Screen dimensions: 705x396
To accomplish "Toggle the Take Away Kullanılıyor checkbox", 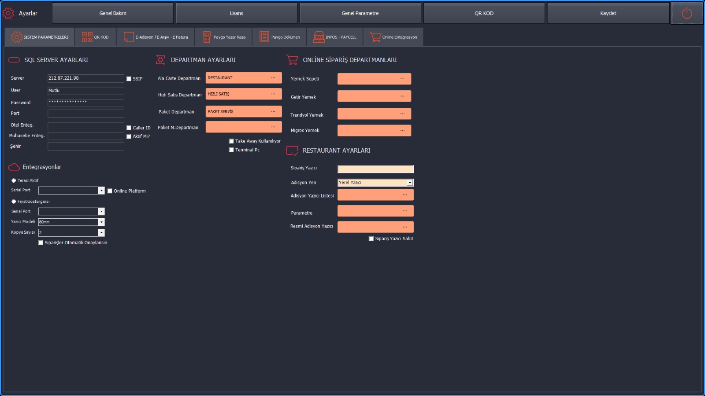I will (x=231, y=141).
